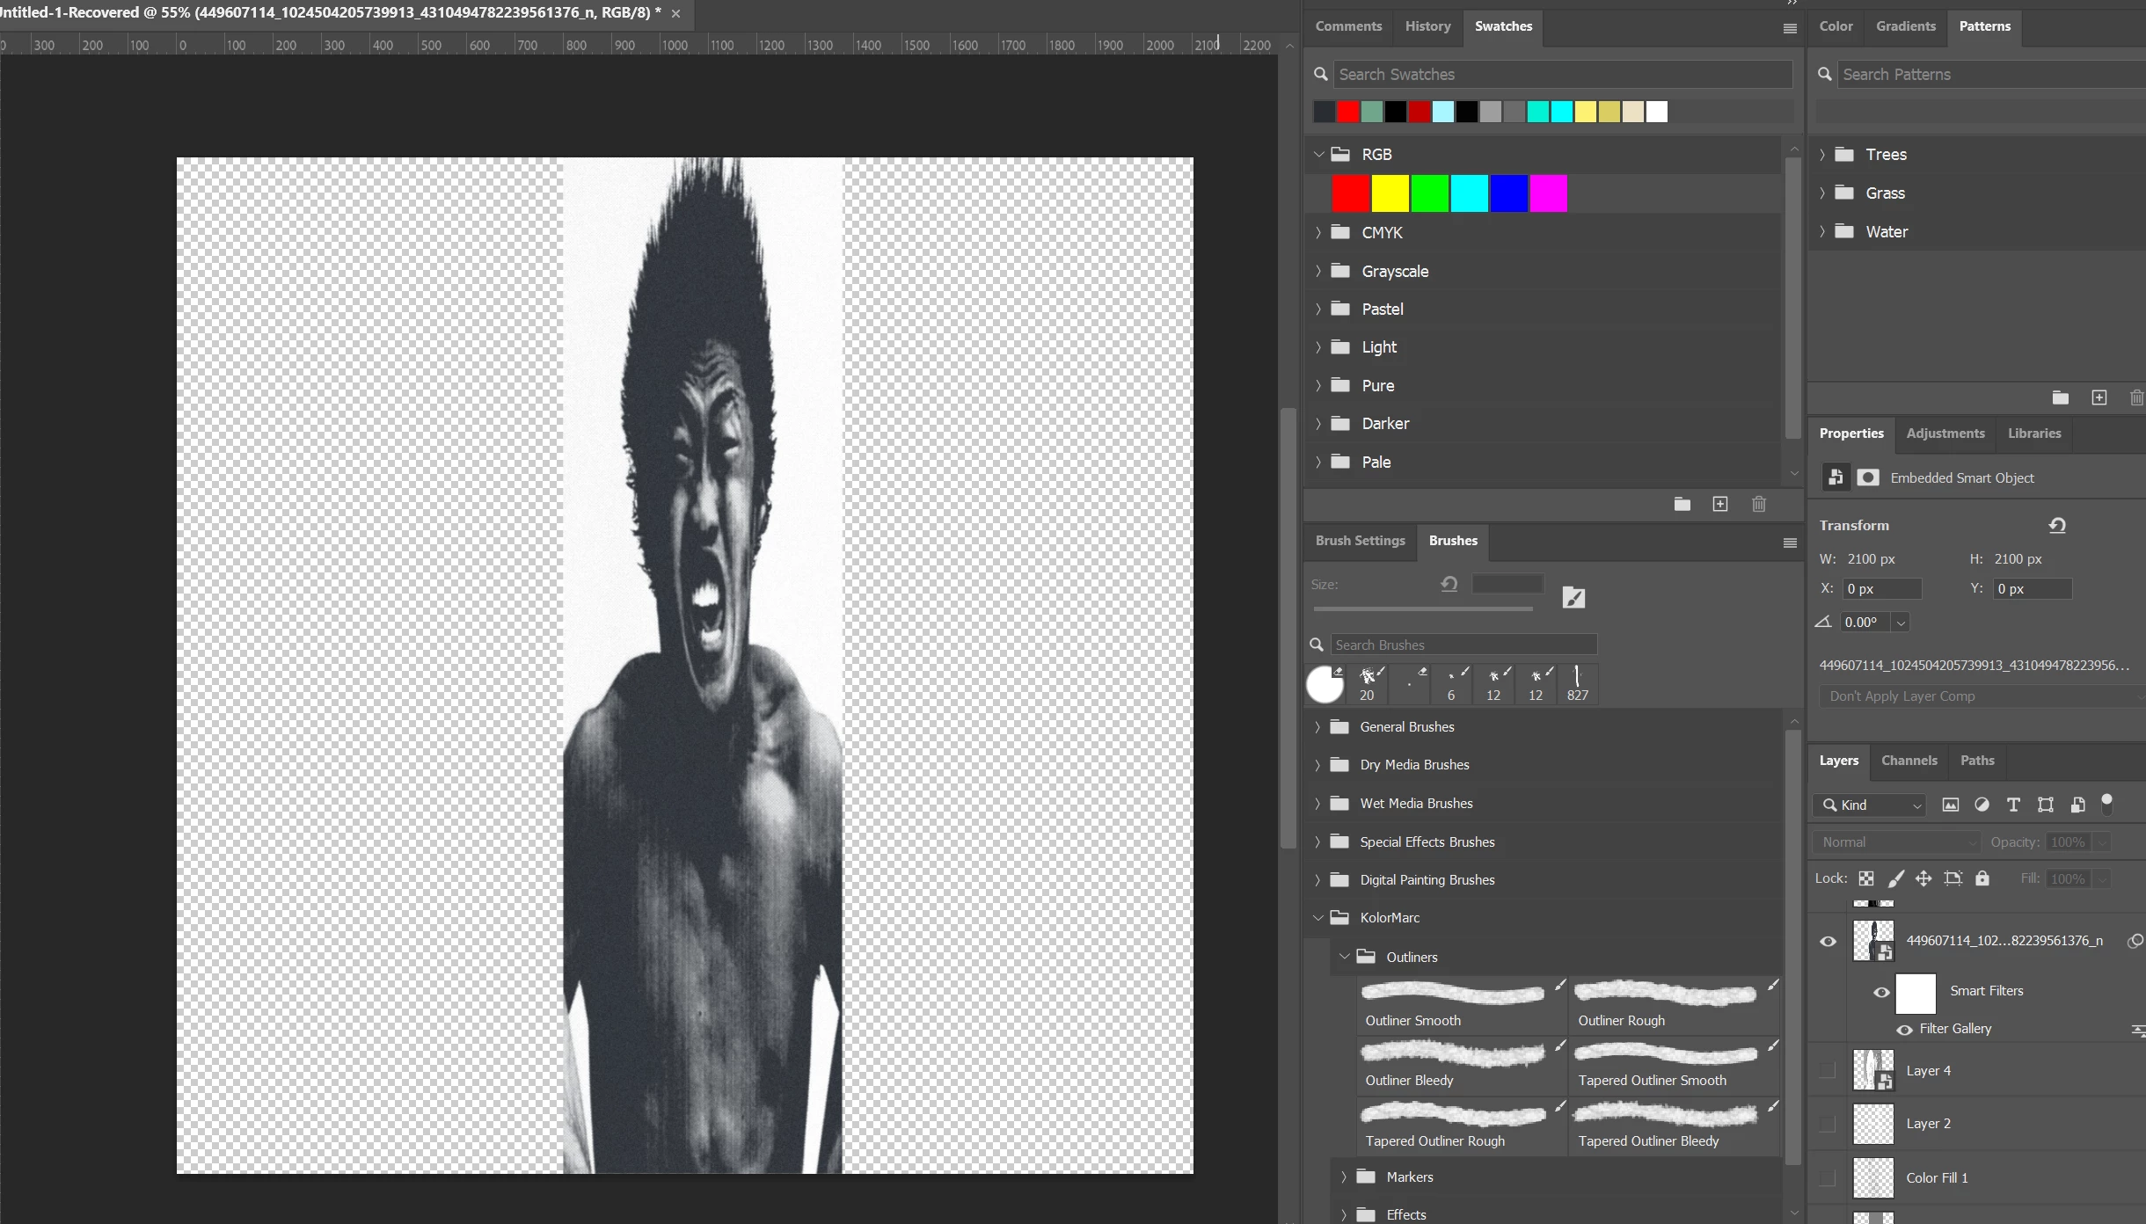Click the filter for adjustment layers icon
The height and width of the screenshot is (1224, 2146).
[1982, 805]
